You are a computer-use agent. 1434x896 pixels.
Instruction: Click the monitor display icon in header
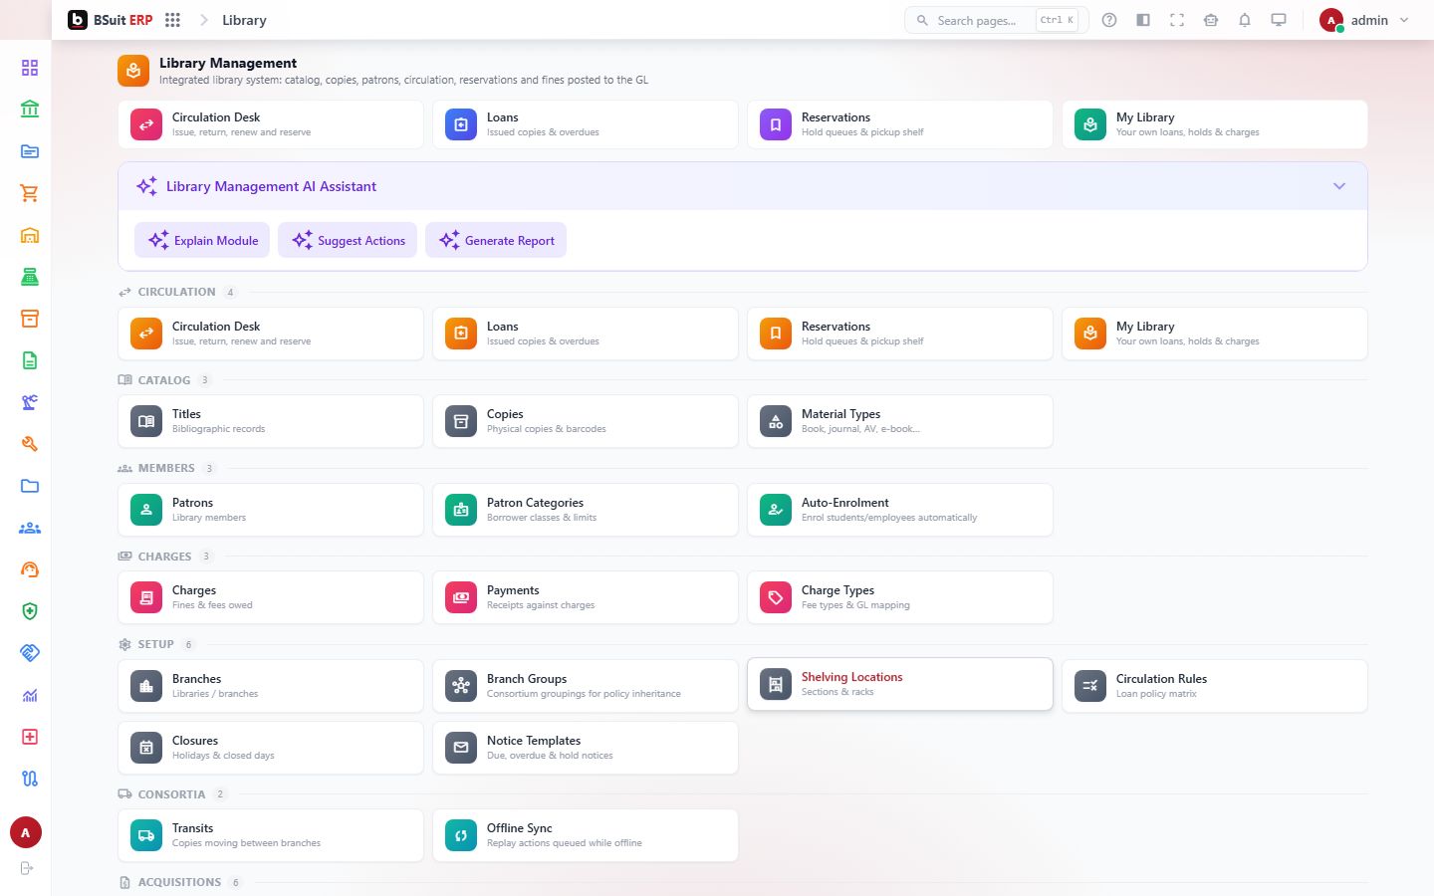[1279, 20]
